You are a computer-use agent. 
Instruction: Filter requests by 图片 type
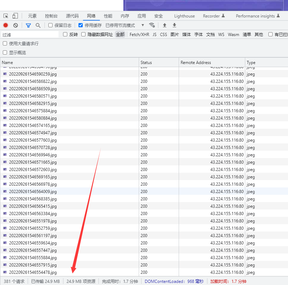(x=174, y=34)
